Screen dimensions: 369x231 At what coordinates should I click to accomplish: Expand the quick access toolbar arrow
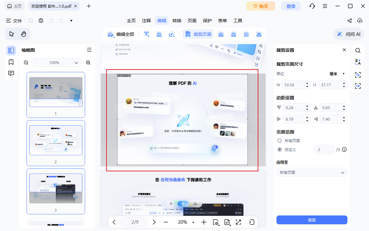pos(71,21)
